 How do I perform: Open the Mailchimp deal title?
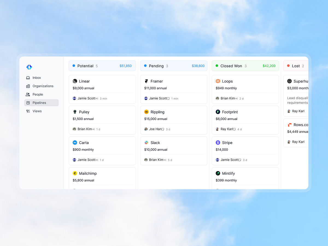click(x=88, y=173)
